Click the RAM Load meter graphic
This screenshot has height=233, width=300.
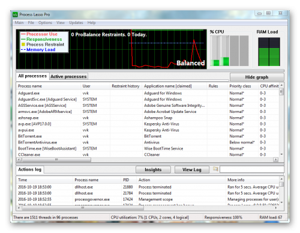(269, 52)
